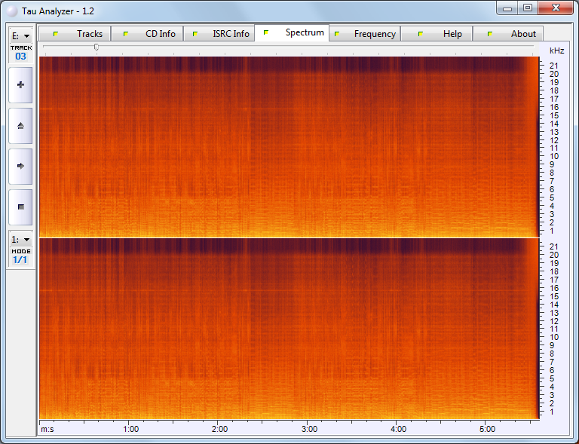Show the About tab
Viewport: 579px width, 444px height.
(x=523, y=34)
